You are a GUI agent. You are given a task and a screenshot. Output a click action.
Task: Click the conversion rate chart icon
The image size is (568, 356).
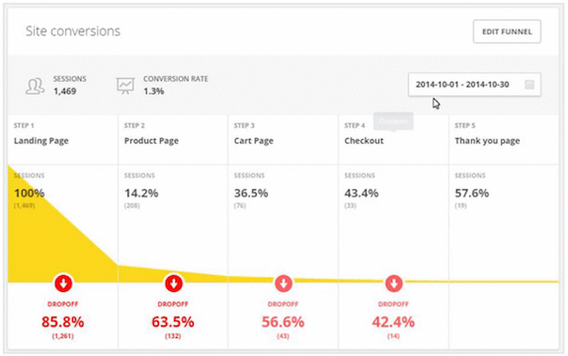[125, 86]
